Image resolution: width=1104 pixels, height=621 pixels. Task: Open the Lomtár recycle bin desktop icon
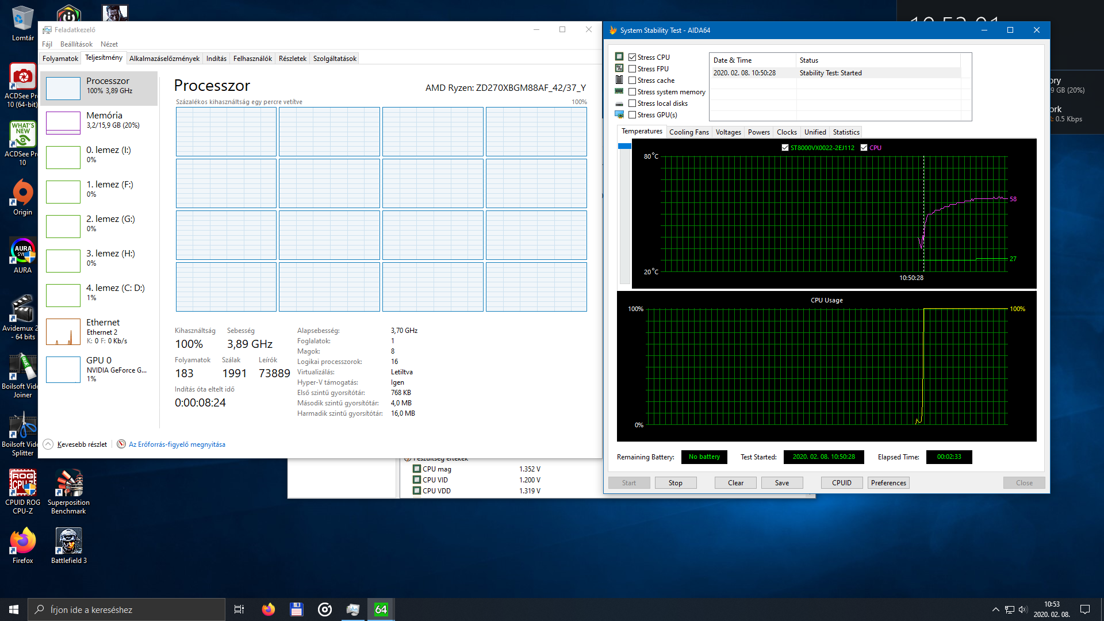tap(22, 24)
